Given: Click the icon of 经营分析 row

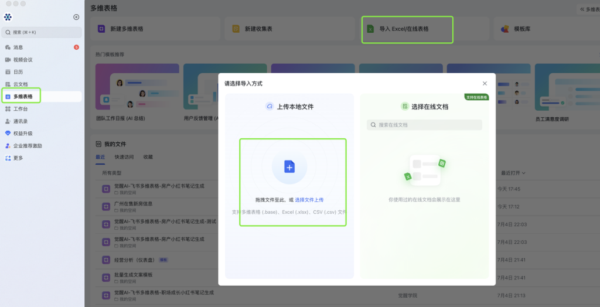Looking at the screenshot, I should point(106,260).
